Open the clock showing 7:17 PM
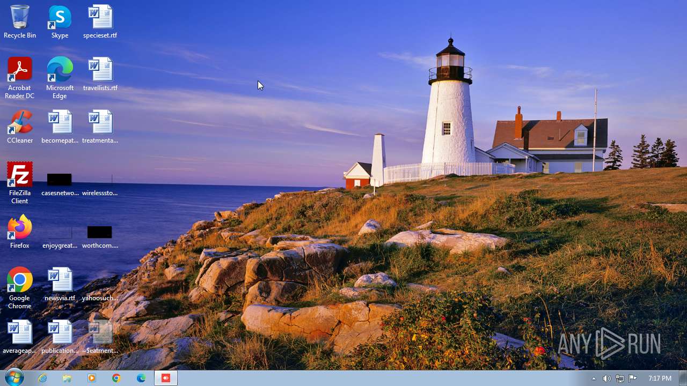Screen dimensions: 687x386 point(660,378)
